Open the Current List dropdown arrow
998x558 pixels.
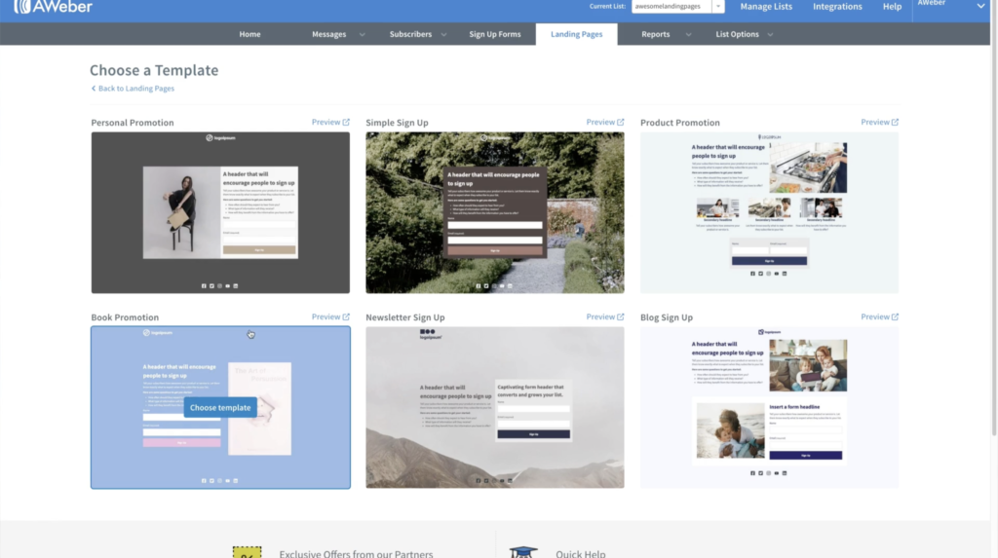(x=718, y=7)
